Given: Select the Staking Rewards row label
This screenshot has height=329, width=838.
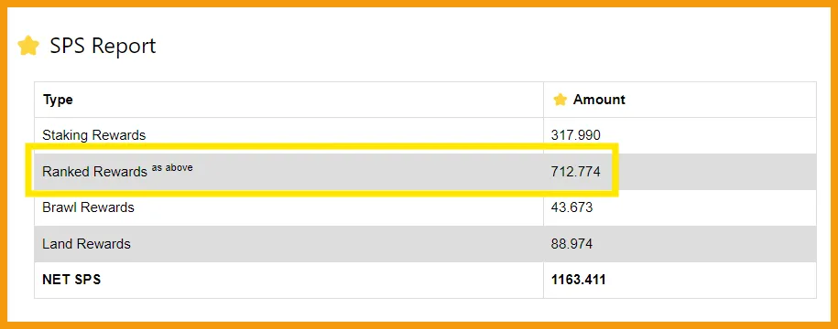Looking at the screenshot, I should pos(94,135).
